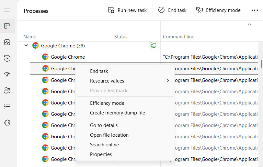Click the collapse arrow above Command line

250,25
